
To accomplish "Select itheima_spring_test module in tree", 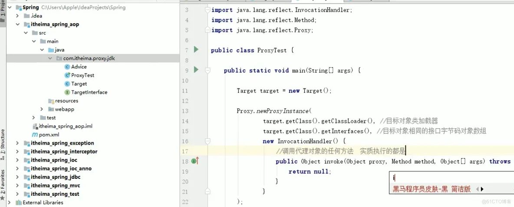I will (x=55, y=194).
